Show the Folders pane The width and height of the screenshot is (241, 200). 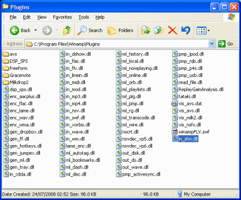point(120,30)
